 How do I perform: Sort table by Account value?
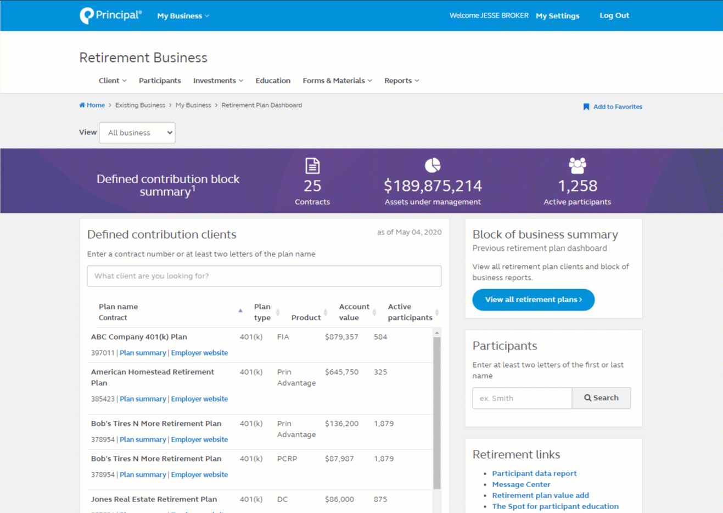[374, 312]
